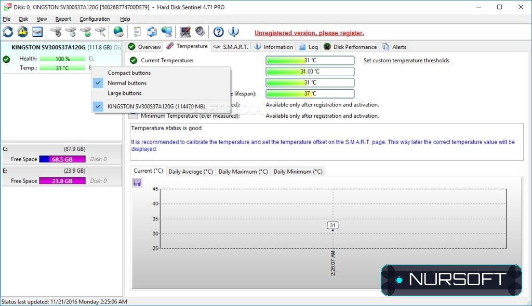
Task: Click the Temp.: 31 °C bar in disk panel
Action: tap(62, 68)
